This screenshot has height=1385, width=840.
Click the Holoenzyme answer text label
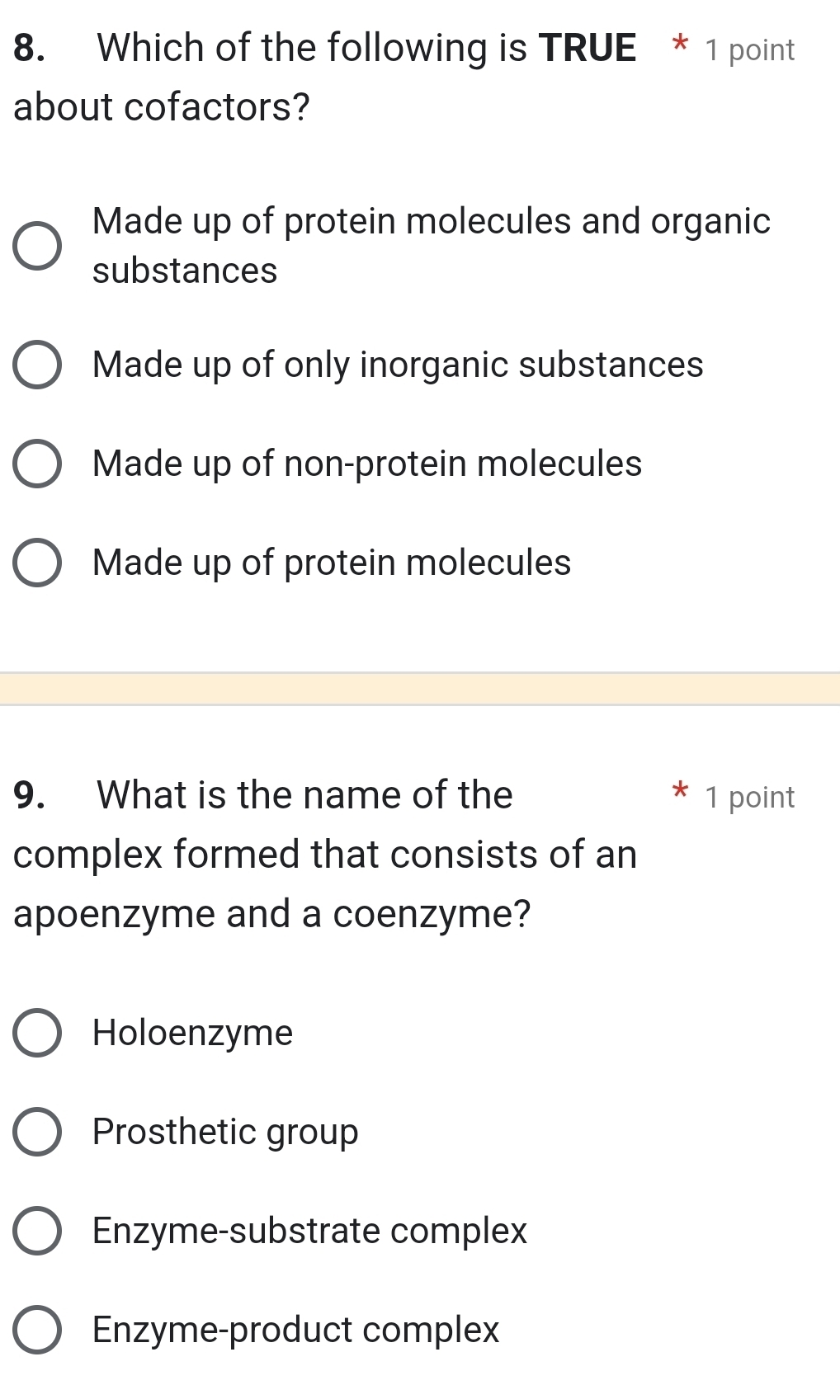tap(192, 1033)
